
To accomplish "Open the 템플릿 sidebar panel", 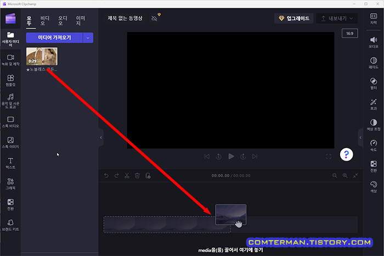I will tap(10, 81).
